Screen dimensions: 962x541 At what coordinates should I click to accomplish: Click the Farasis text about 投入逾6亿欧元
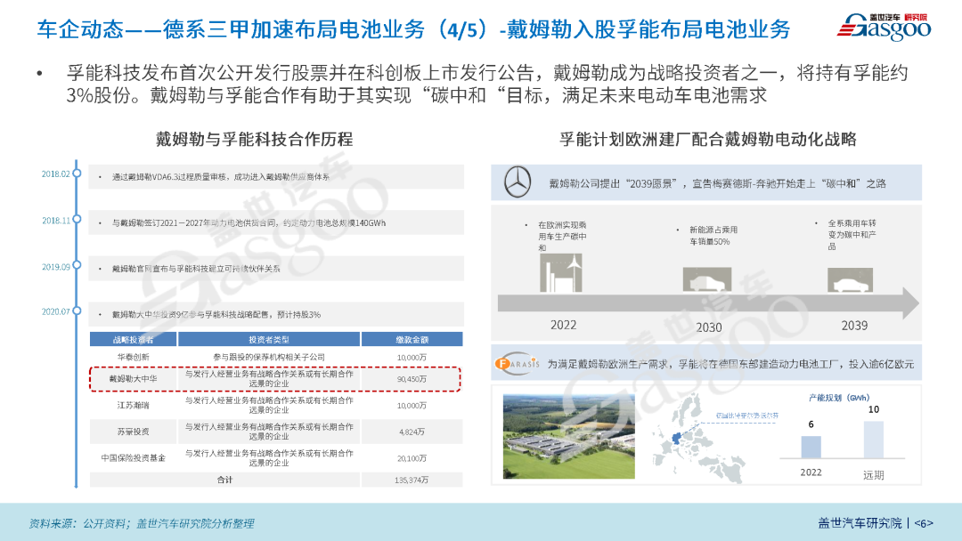pyautogui.click(x=730, y=364)
